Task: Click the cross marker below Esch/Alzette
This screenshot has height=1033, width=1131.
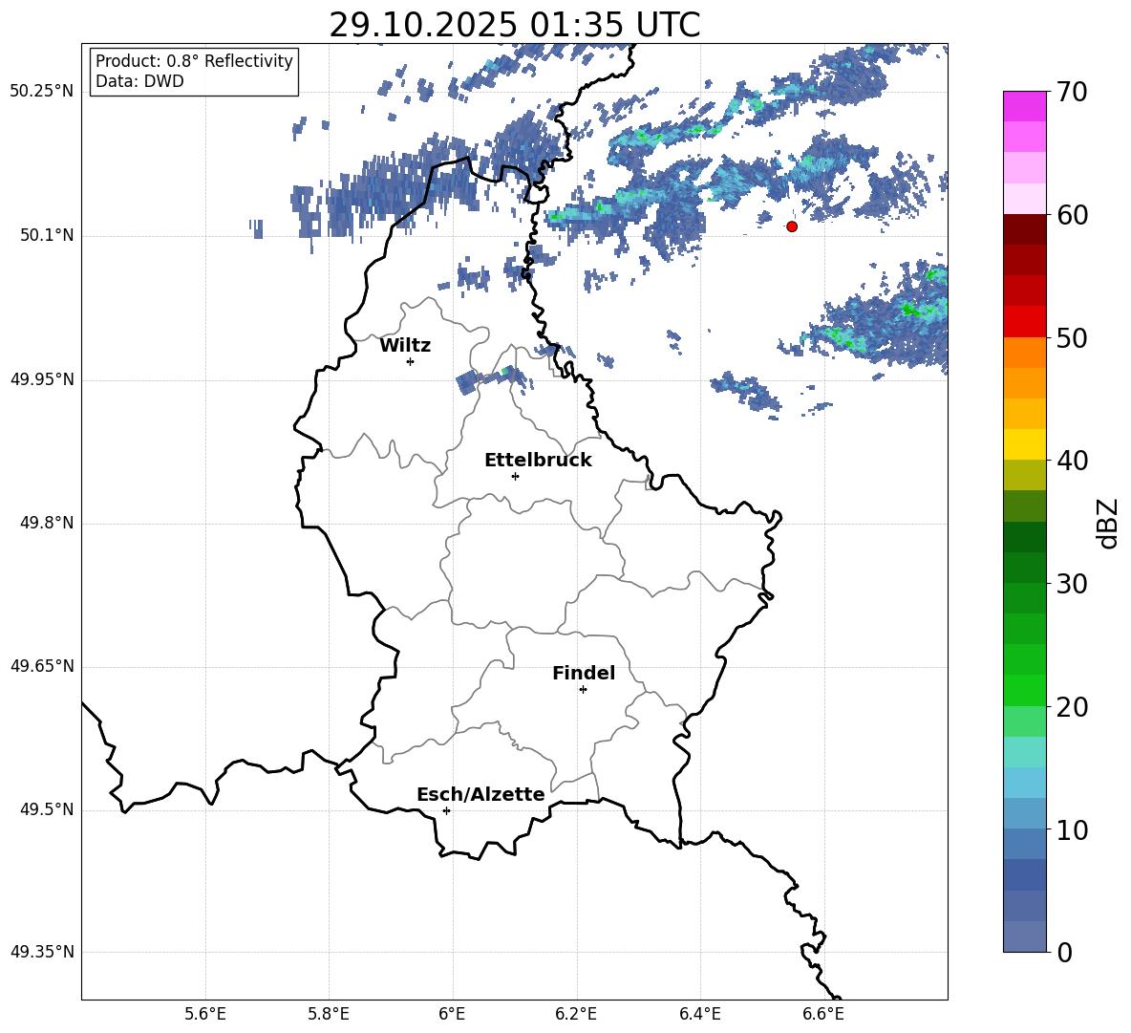Action: pos(446,810)
